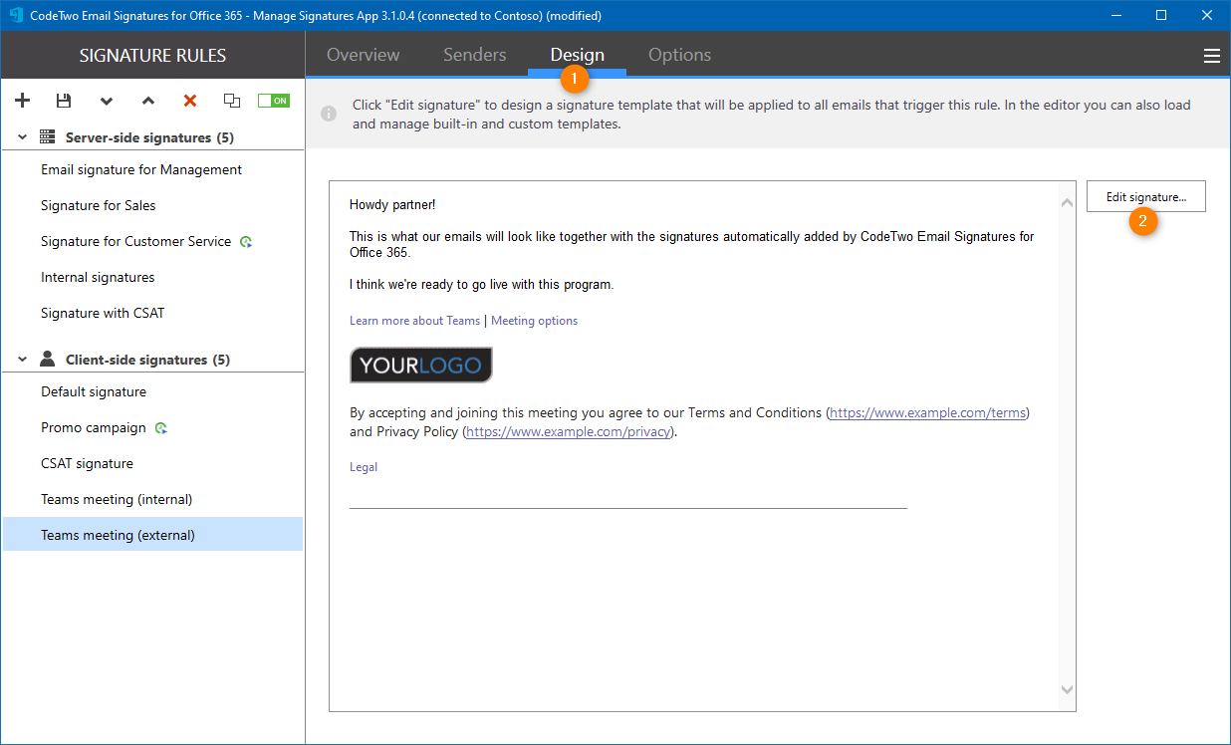This screenshot has height=745, width=1231.
Task: Collapse the Server-side signatures group
Action: [22, 137]
